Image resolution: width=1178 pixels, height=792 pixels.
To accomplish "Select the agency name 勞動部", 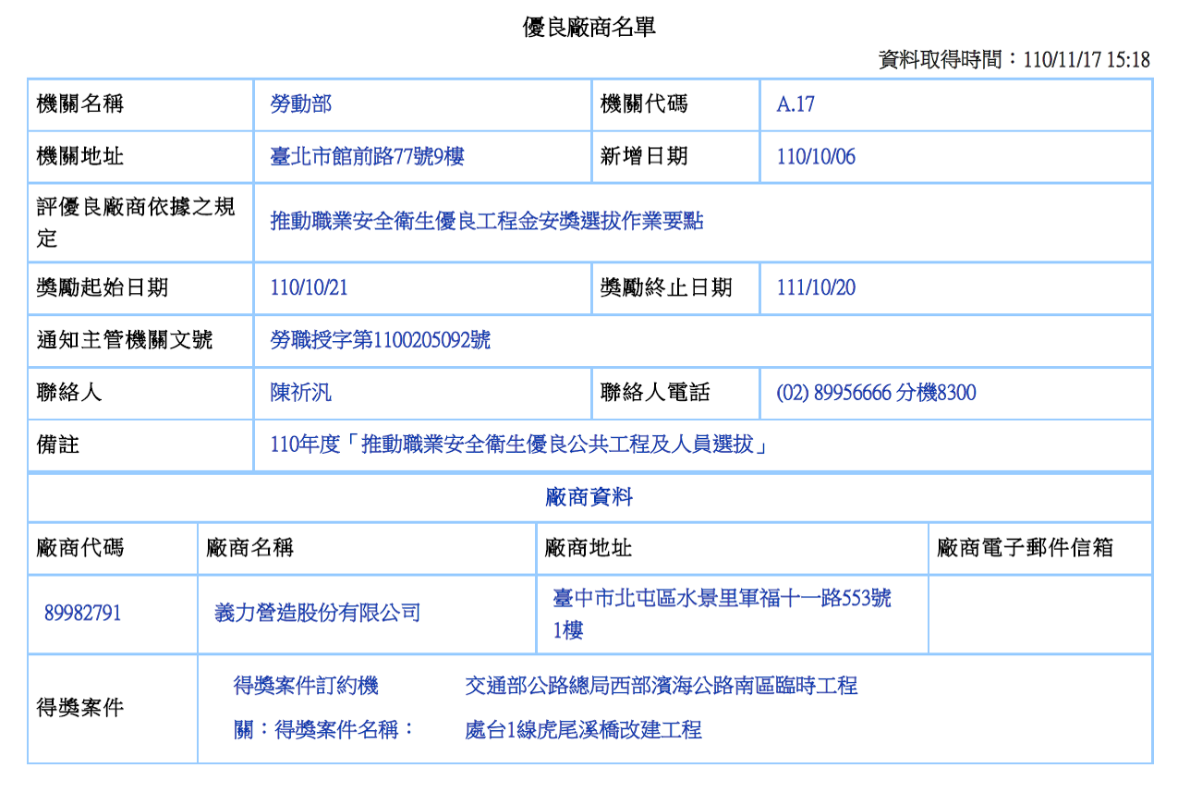I will coord(301,104).
